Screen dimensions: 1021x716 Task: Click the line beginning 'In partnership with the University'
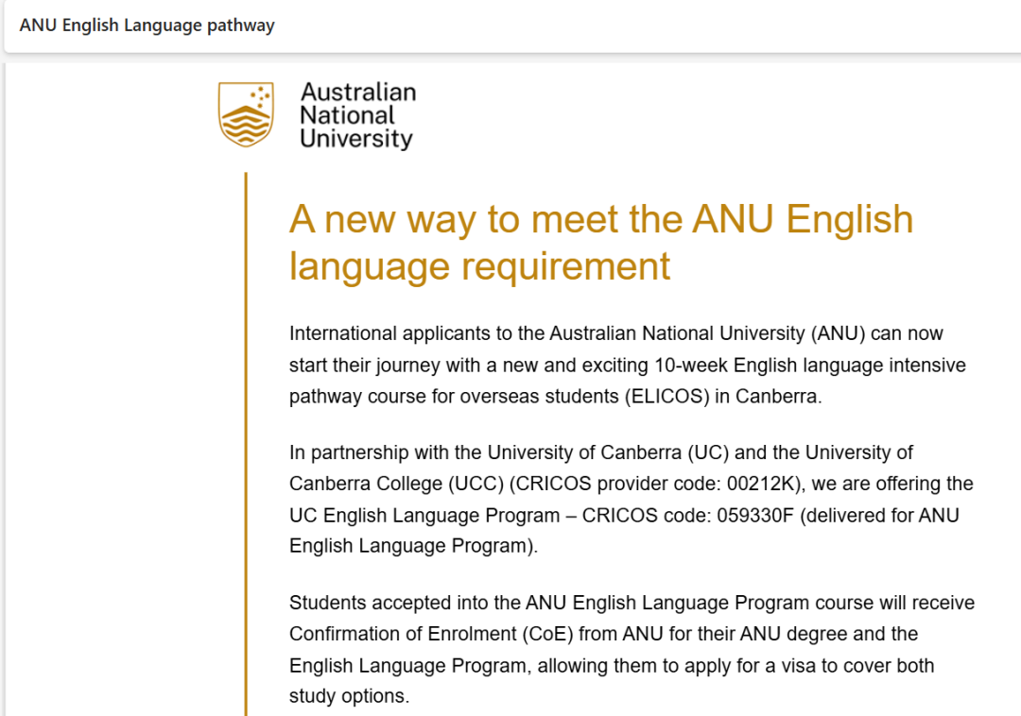pyautogui.click(x=601, y=452)
